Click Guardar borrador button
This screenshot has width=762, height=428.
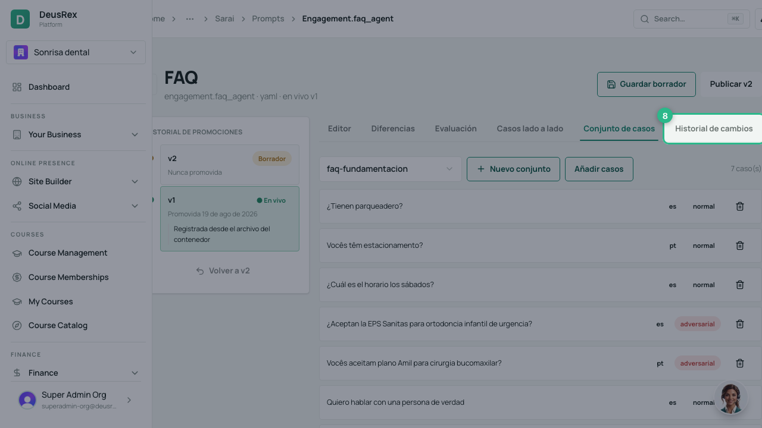click(646, 84)
